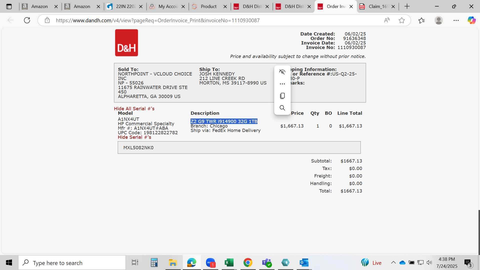The height and width of the screenshot is (270, 480).
Task: Click Hide Serial #'s link under A1NX4UT
Action: coord(134,137)
